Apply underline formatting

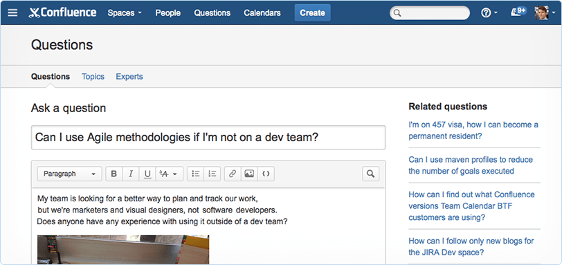click(x=147, y=174)
